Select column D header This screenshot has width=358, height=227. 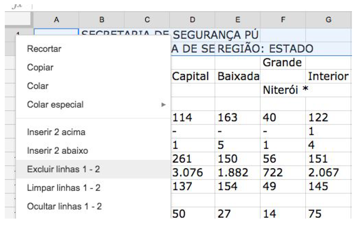(192, 20)
